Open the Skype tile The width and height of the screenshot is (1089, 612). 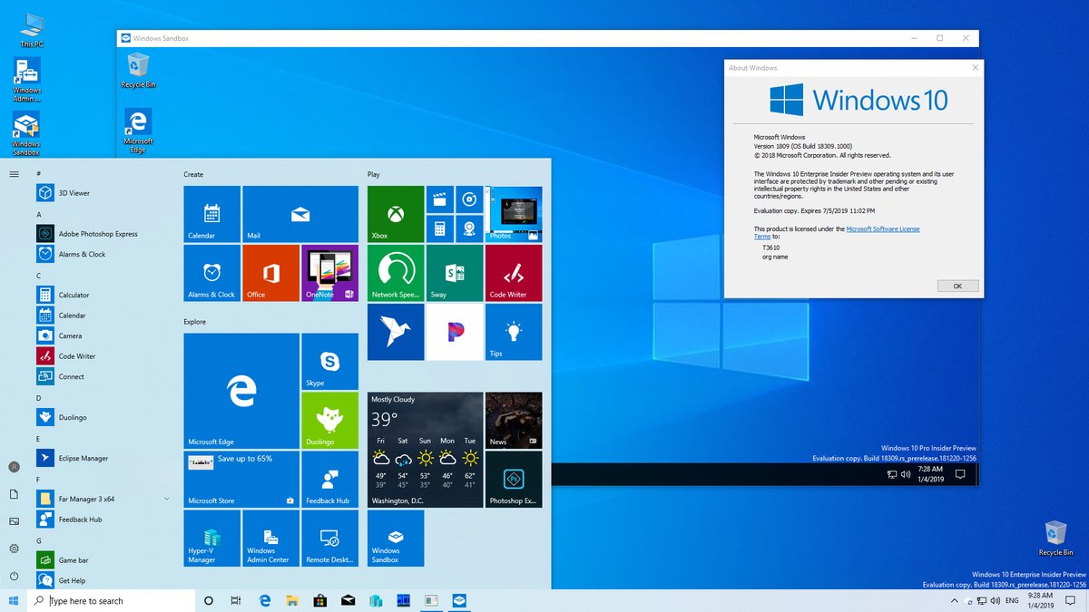pos(329,362)
